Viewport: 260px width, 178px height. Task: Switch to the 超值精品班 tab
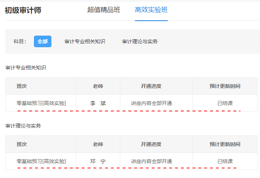tap(104, 10)
